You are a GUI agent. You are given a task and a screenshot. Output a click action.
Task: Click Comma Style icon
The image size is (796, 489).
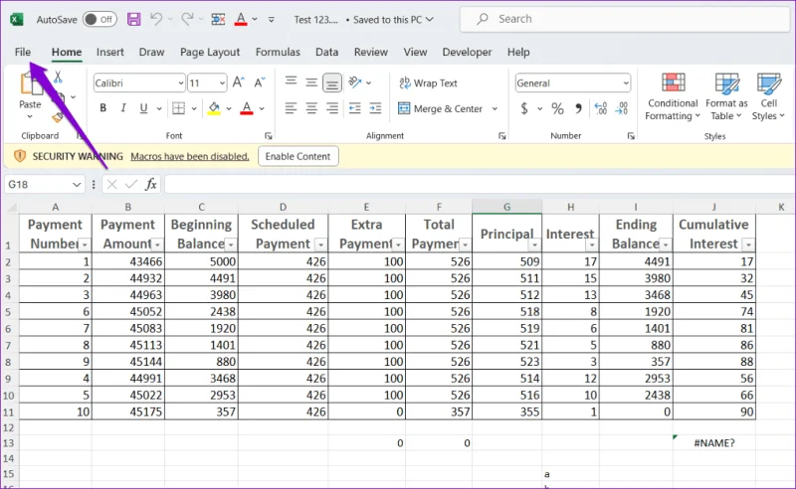click(x=578, y=108)
